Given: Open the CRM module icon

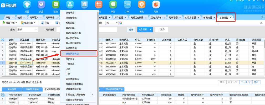Looking at the screenshot, I should 127,4.
